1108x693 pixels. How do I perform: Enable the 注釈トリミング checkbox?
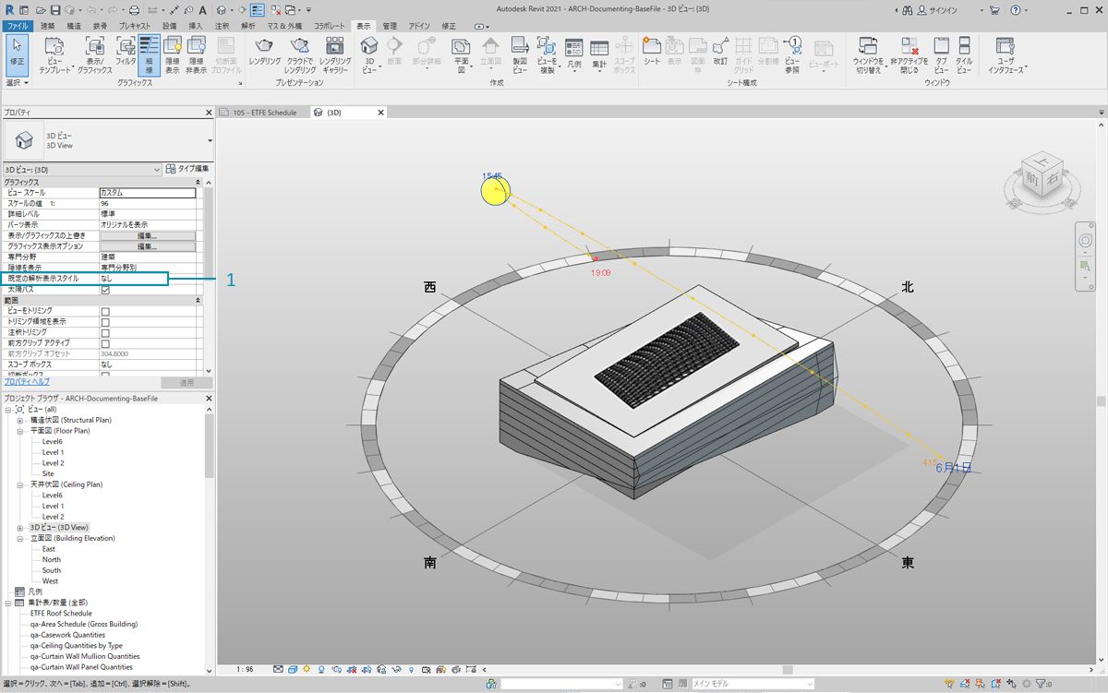click(105, 332)
